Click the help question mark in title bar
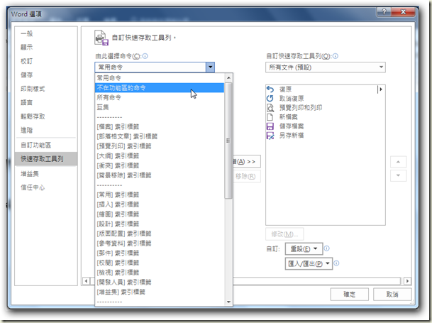 [384, 12]
